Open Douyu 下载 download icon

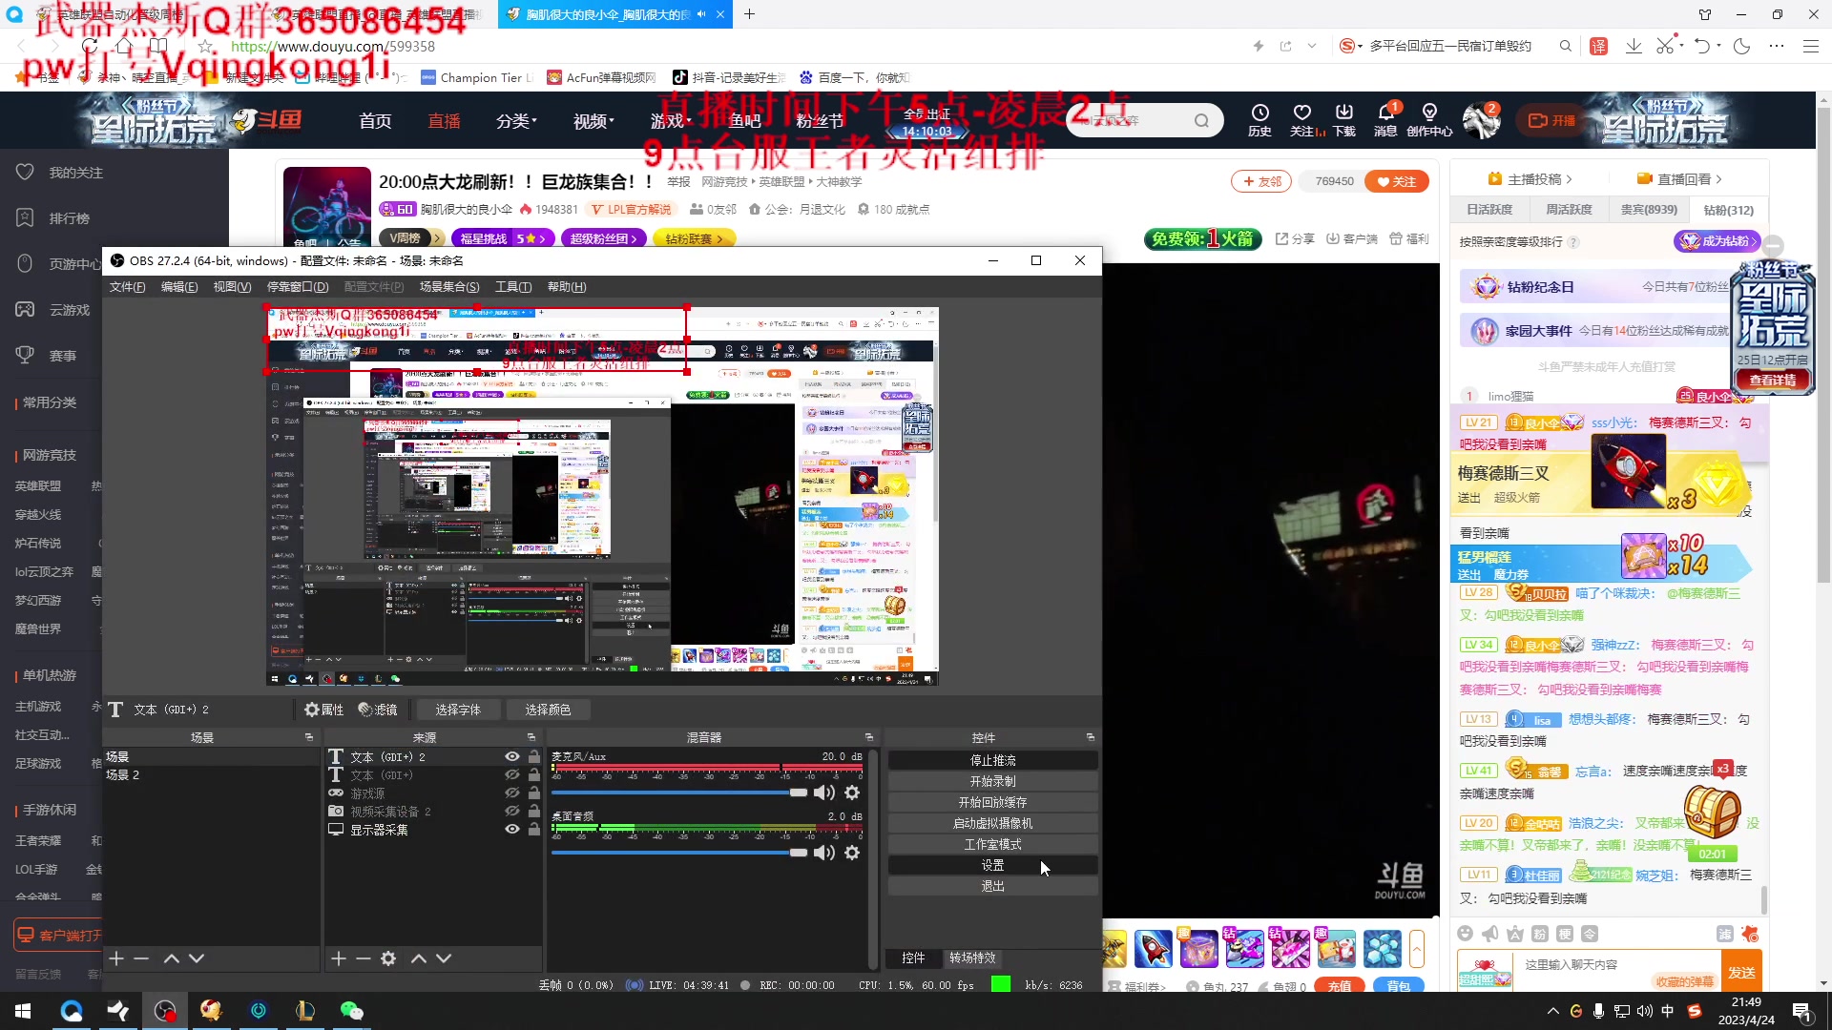1343,120
